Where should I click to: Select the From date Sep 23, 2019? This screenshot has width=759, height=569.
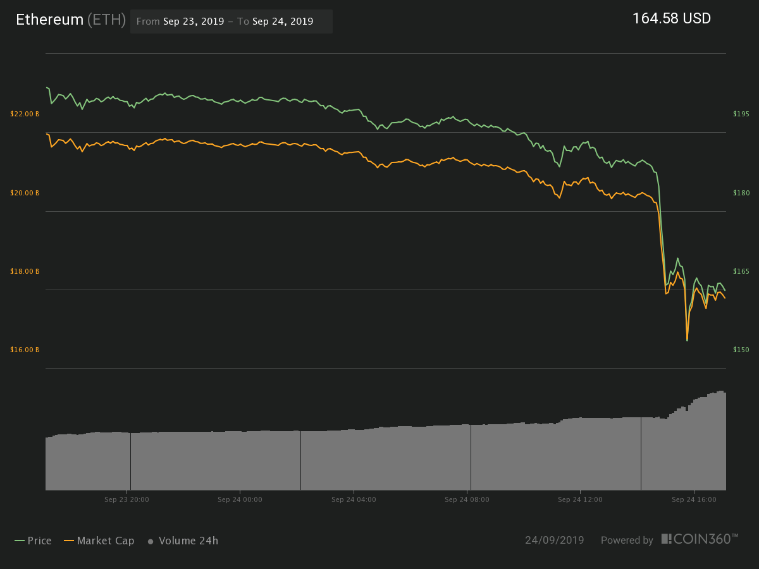tap(194, 21)
